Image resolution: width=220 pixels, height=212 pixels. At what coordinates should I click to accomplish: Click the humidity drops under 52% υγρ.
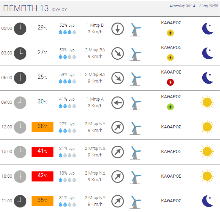point(67,32)
